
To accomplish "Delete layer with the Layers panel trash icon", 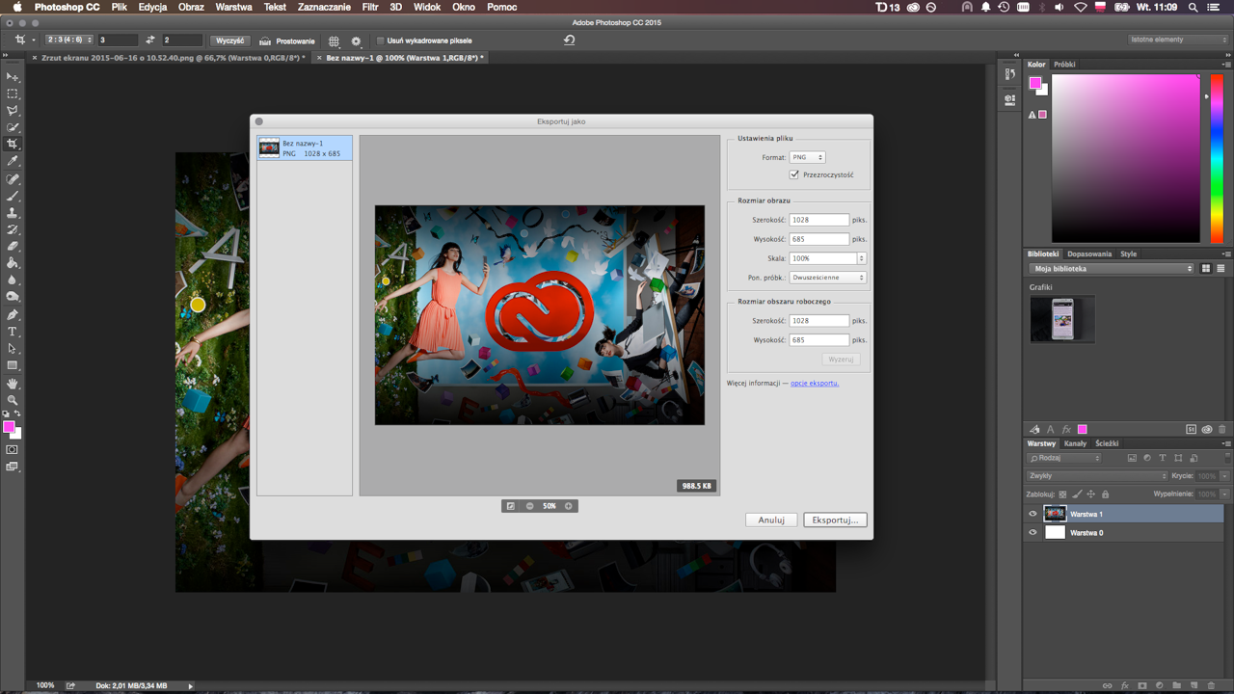I will pyautogui.click(x=1212, y=686).
